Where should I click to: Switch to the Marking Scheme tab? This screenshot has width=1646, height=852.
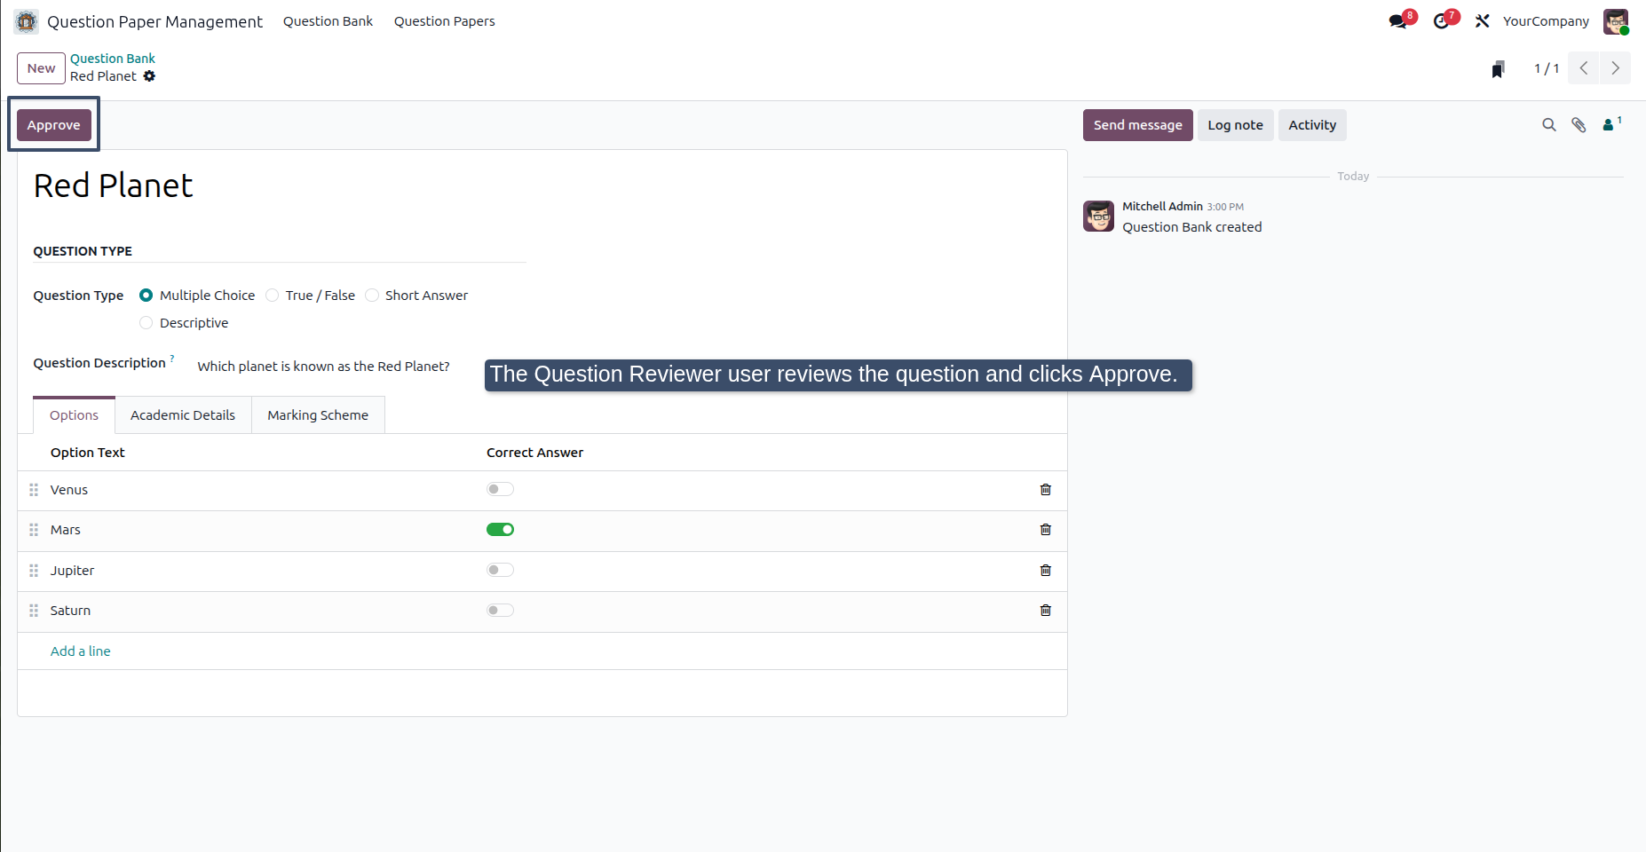[x=318, y=415]
